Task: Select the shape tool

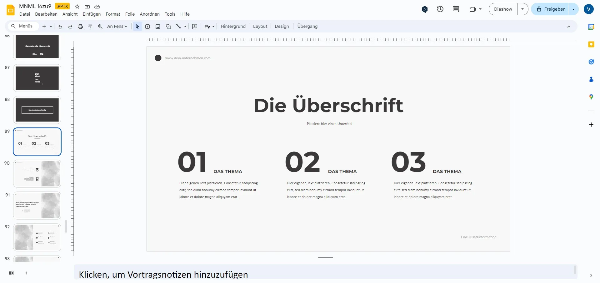Action: (x=168, y=26)
